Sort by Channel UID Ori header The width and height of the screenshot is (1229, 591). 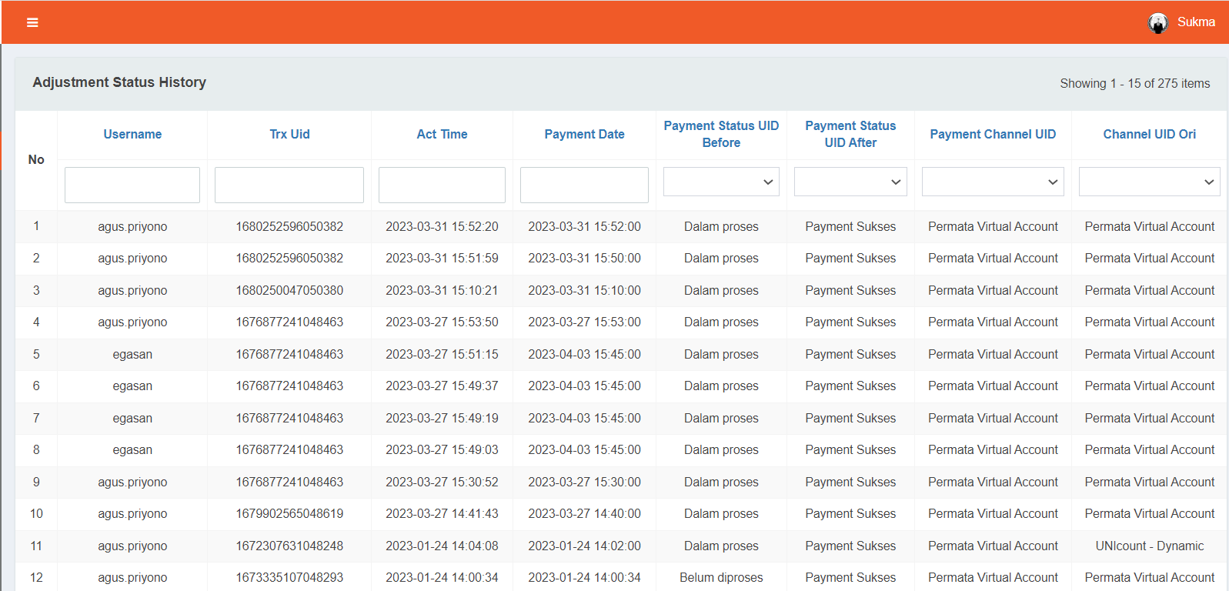1149,134
